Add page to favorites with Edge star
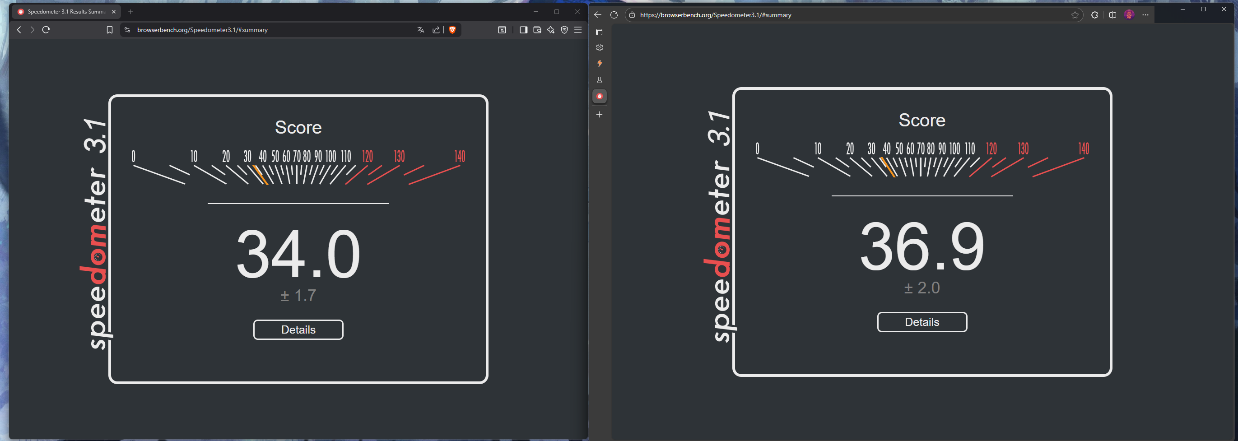Image resolution: width=1238 pixels, height=441 pixels. click(x=1075, y=15)
